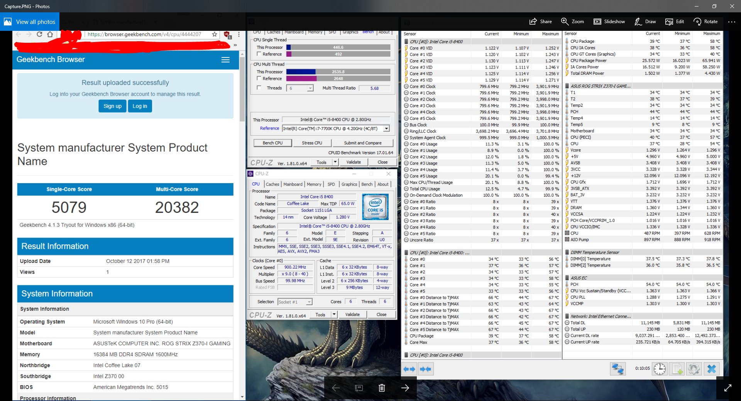Open the hamburger menu in Geekbench Browser
This screenshot has height=401, width=741.
click(x=225, y=60)
